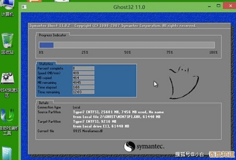The height and width of the screenshot is (160, 236).
Task: Select the Speed (MB/min) value field
Action: tap(83, 73)
